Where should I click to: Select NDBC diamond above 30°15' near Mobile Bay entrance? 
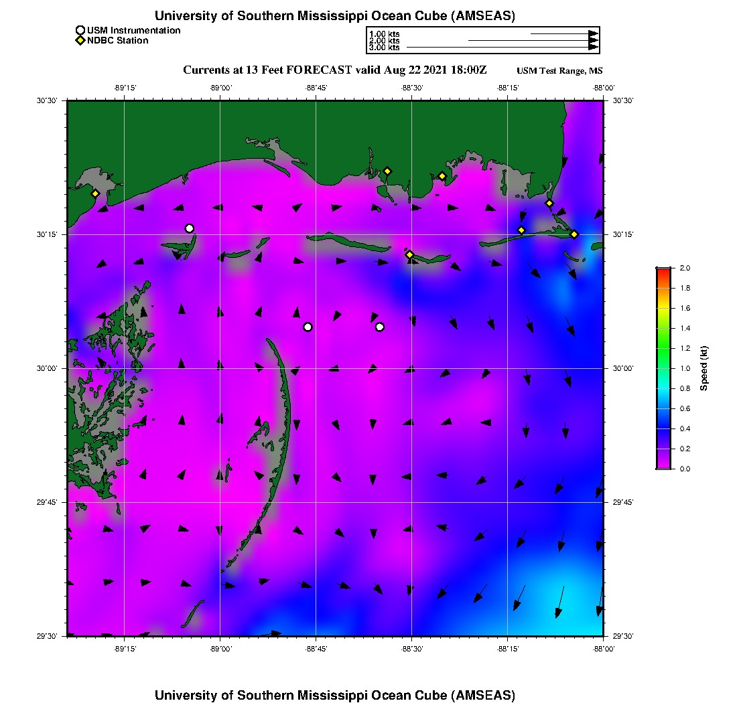pos(549,204)
